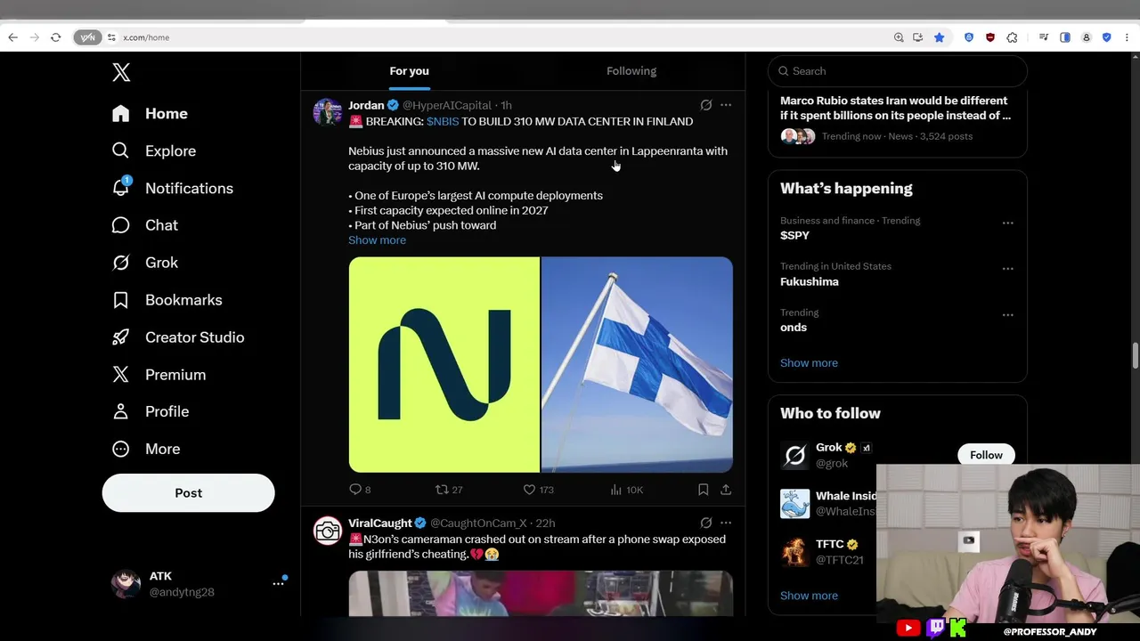Image resolution: width=1140 pixels, height=641 pixels.
Task: Like Jordan's post with 173 likes
Action: pyautogui.click(x=538, y=490)
